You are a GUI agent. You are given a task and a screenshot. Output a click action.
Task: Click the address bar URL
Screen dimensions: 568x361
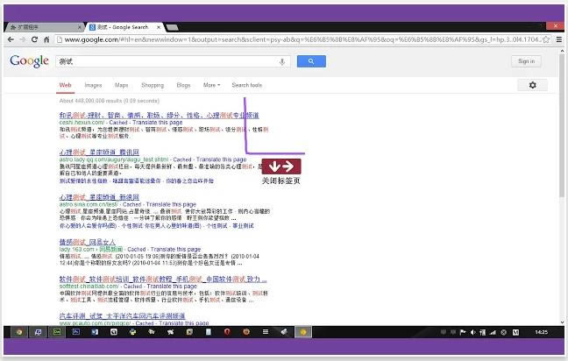coord(301,39)
